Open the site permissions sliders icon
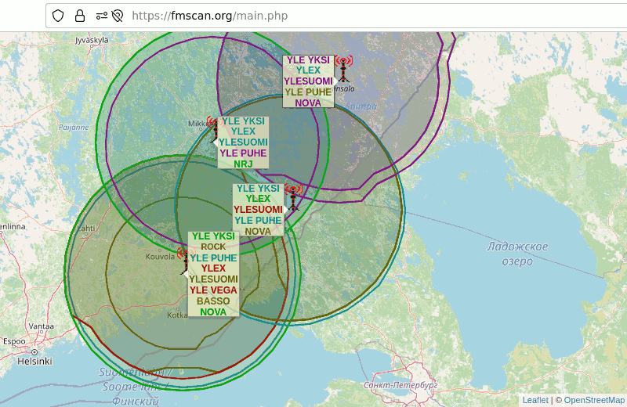 pos(102,16)
